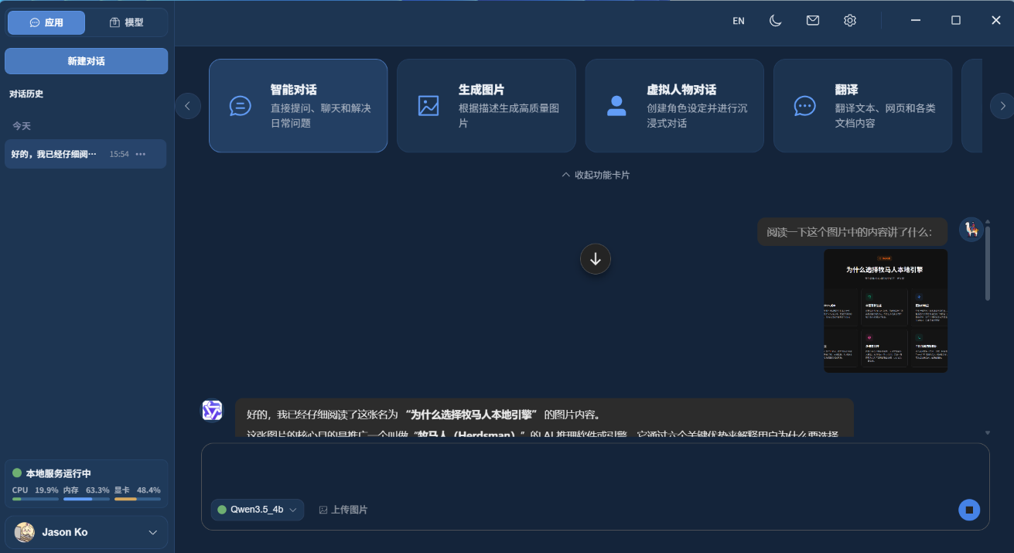Click the 显卡 48.4% usage bar

[x=138, y=499]
